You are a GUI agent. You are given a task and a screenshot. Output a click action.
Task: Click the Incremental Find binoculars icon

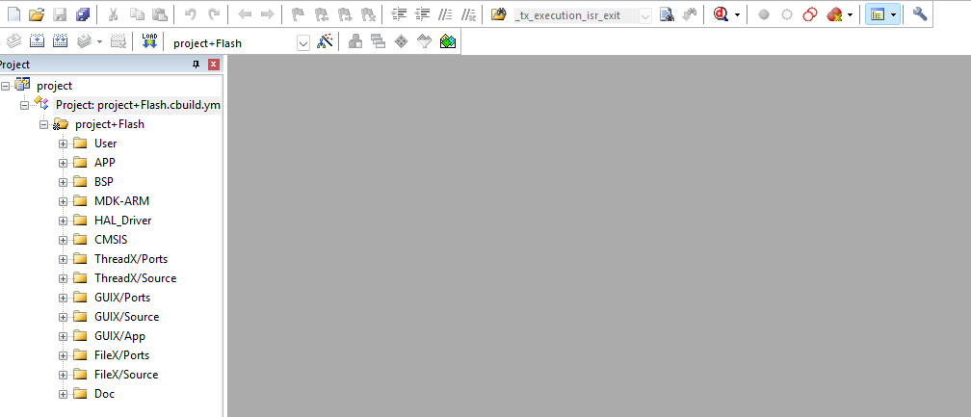690,14
